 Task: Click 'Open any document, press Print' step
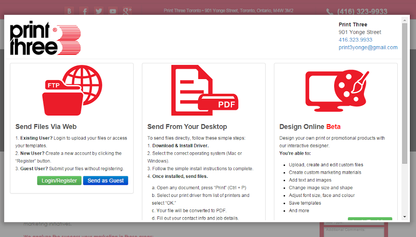[x=199, y=188]
